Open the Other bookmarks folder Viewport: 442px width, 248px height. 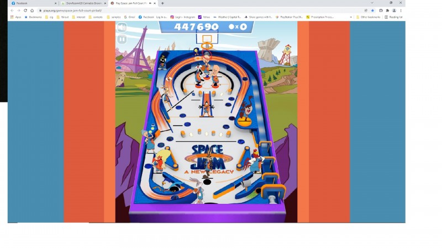(368, 17)
